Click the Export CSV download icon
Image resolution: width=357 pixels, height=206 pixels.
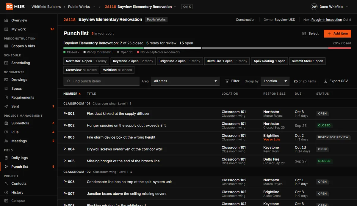click(325, 81)
